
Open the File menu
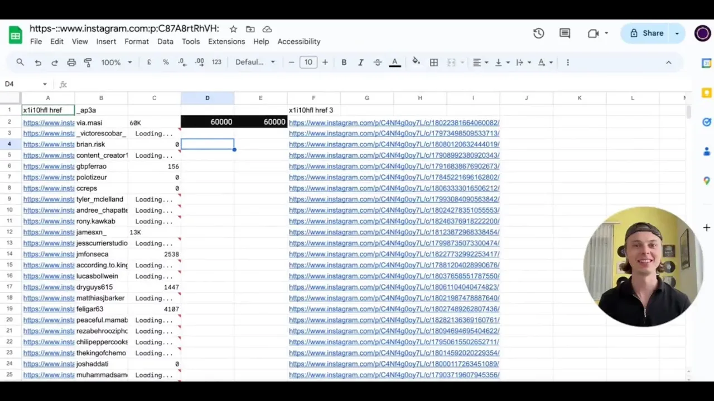(x=36, y=42)
